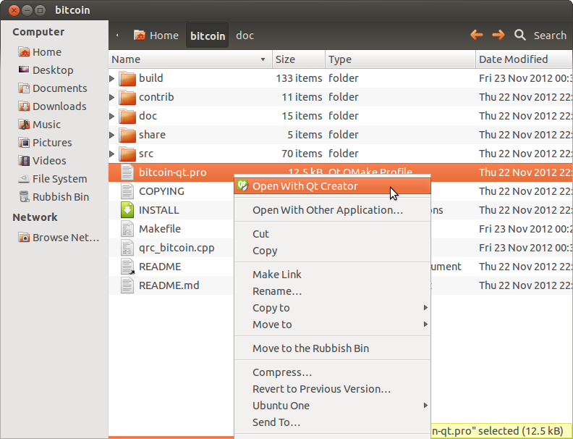Click the doc breadcrumb button

click(245, 35)
